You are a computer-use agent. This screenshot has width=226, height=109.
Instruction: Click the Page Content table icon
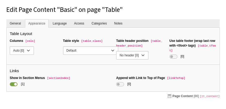click(169, 96)
